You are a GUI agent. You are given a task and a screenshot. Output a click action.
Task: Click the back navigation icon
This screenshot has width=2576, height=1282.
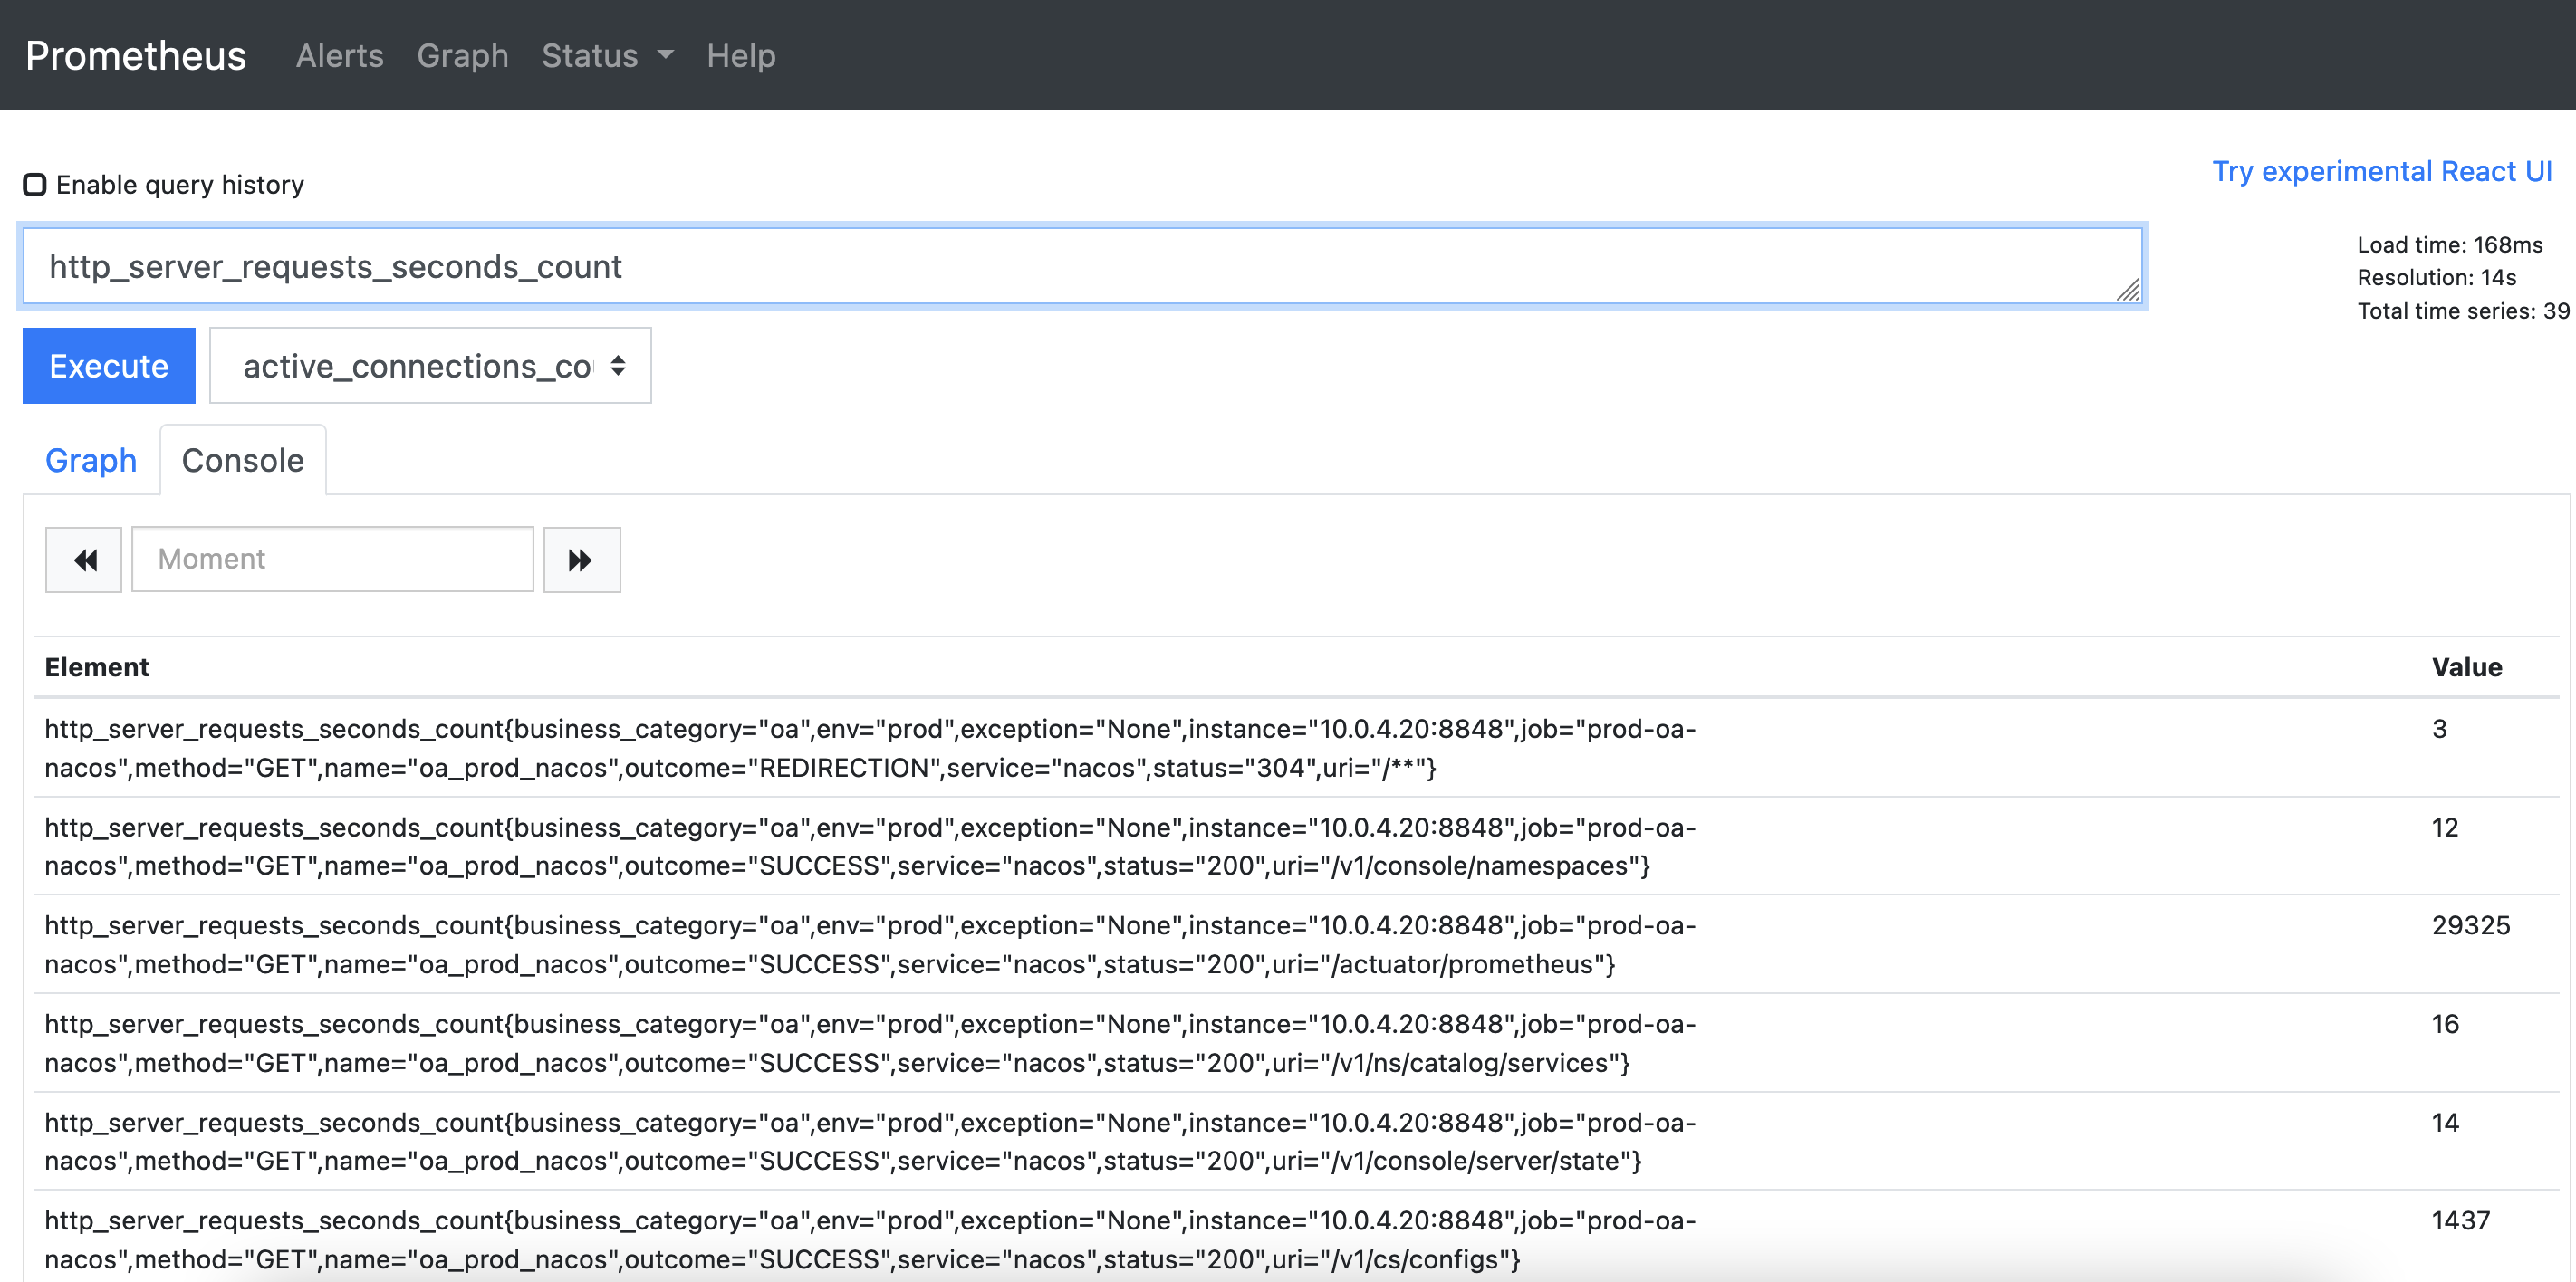click(x=84, y=558)
